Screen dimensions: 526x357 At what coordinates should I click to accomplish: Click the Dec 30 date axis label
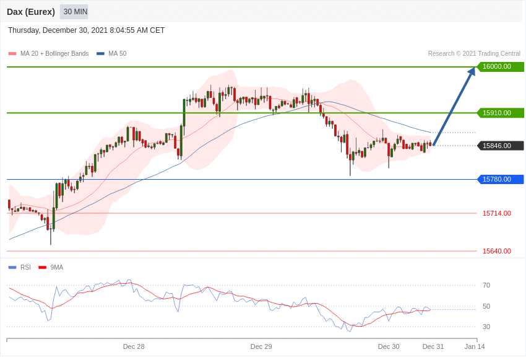(x=389, y=346)
